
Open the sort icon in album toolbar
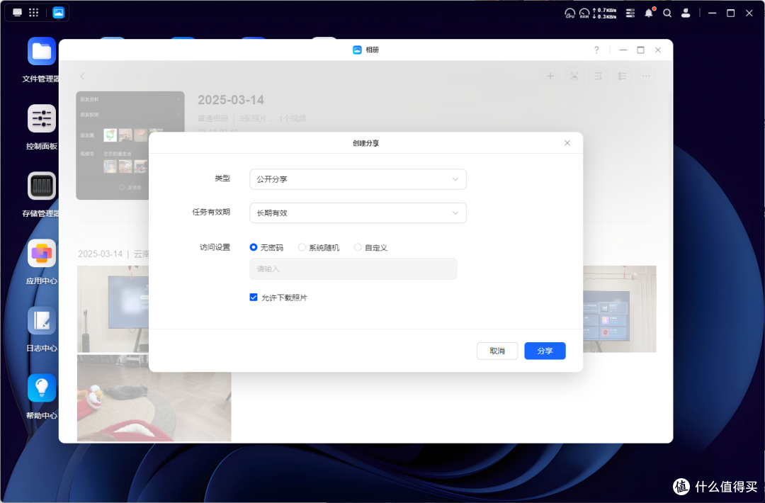pos(598,76)
